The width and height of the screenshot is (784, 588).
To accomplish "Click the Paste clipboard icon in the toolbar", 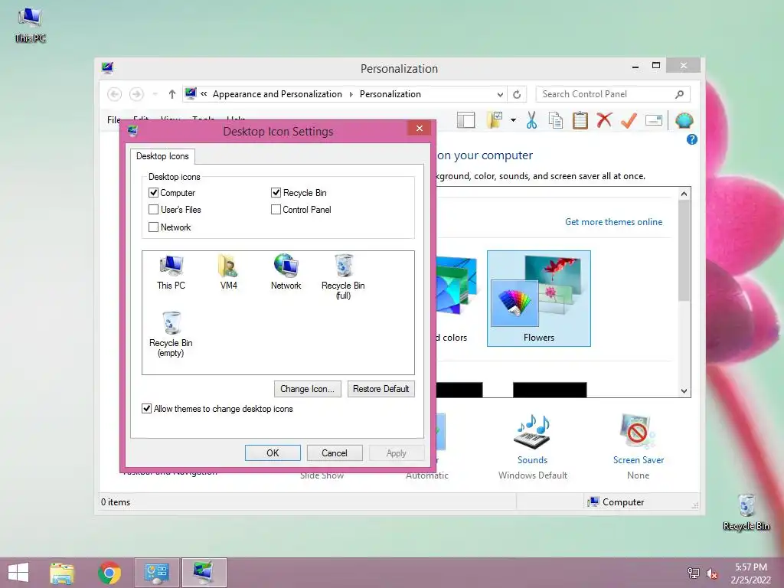I will [580, 120].
